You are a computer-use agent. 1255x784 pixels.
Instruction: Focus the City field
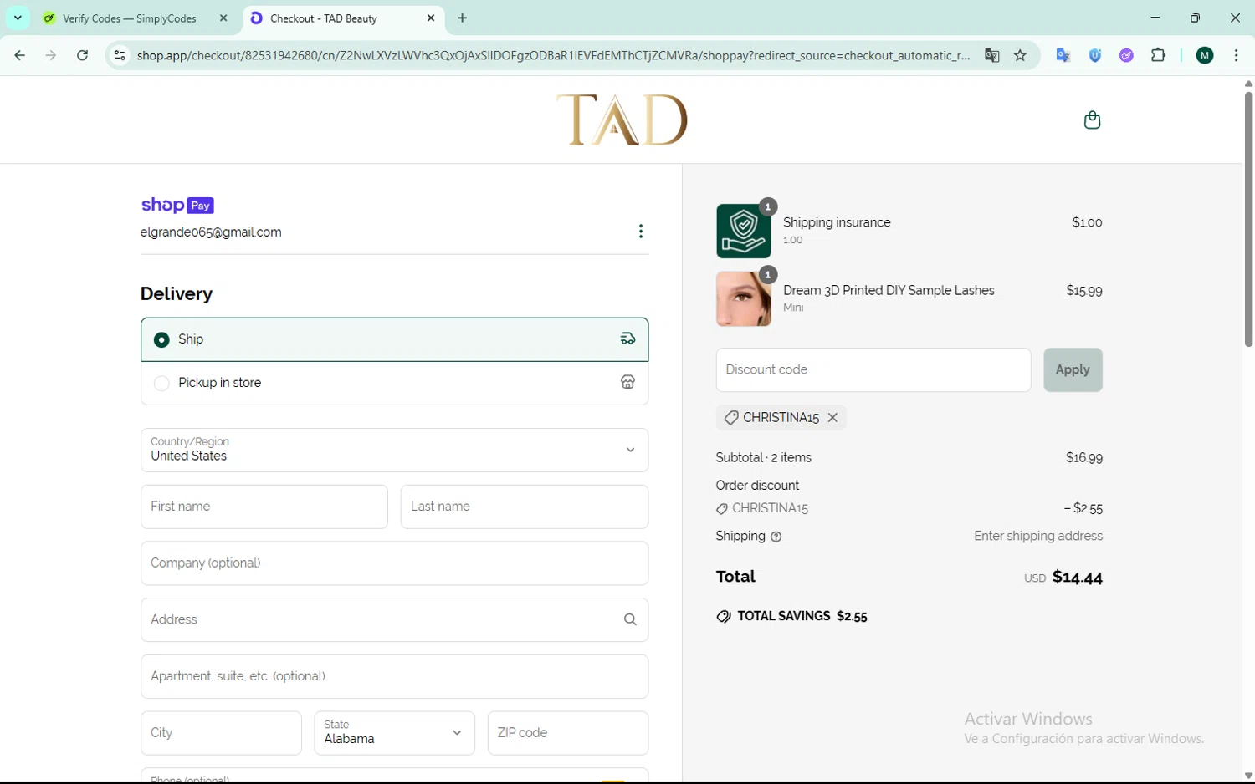[x=221, y=733]
